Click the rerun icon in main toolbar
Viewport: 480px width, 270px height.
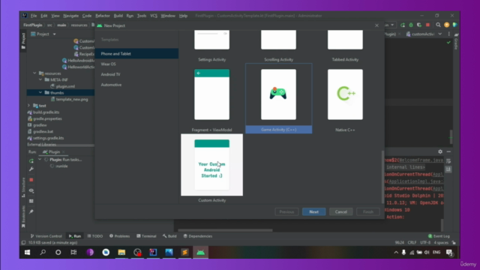(403, 25)
